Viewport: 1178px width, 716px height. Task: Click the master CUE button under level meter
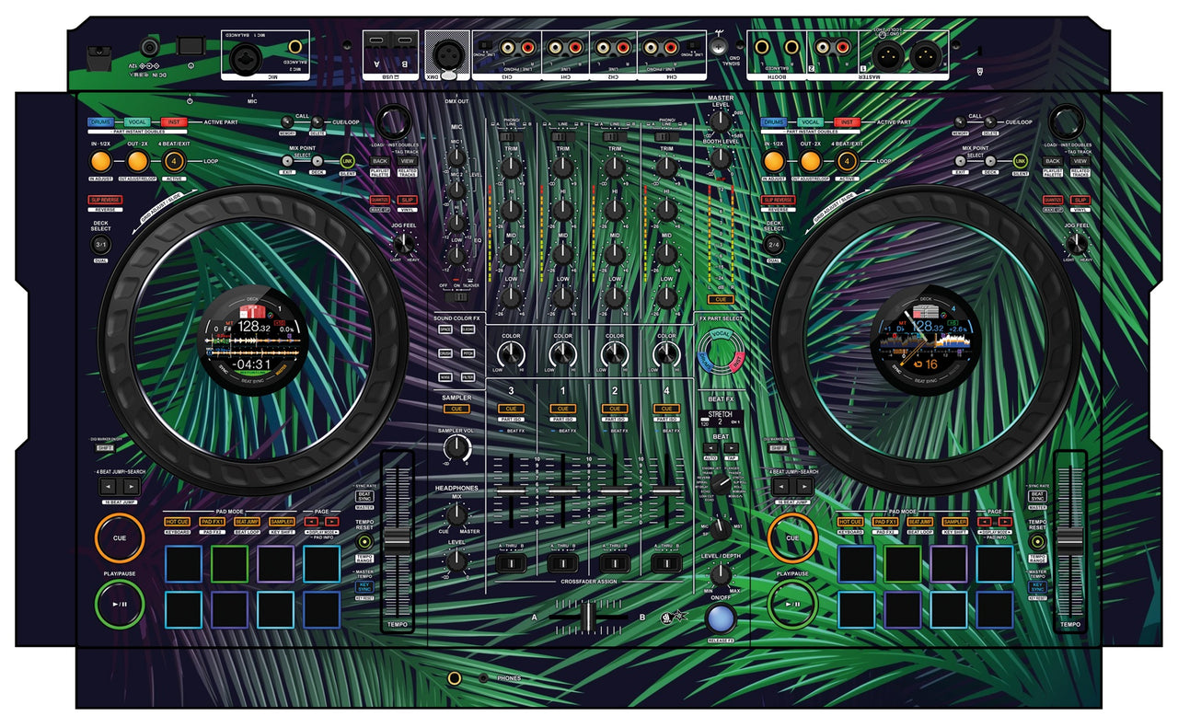coord(721,300)
